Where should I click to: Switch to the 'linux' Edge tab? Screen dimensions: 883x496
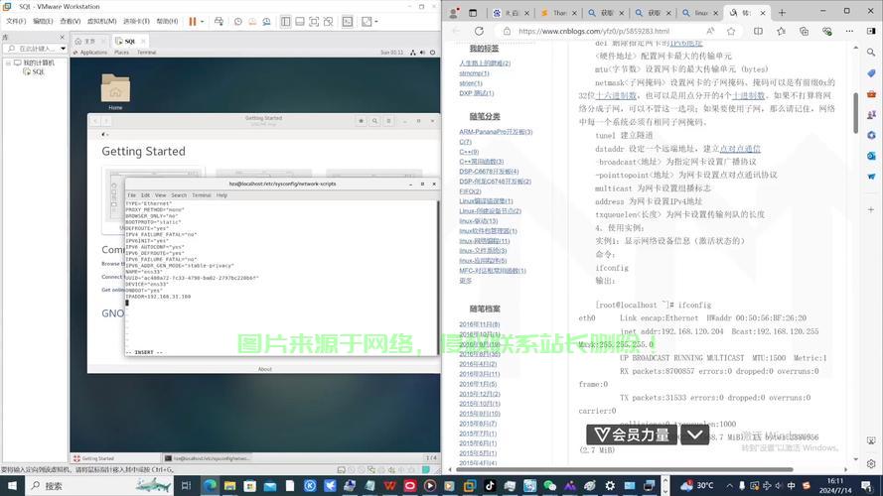point(700,12)
